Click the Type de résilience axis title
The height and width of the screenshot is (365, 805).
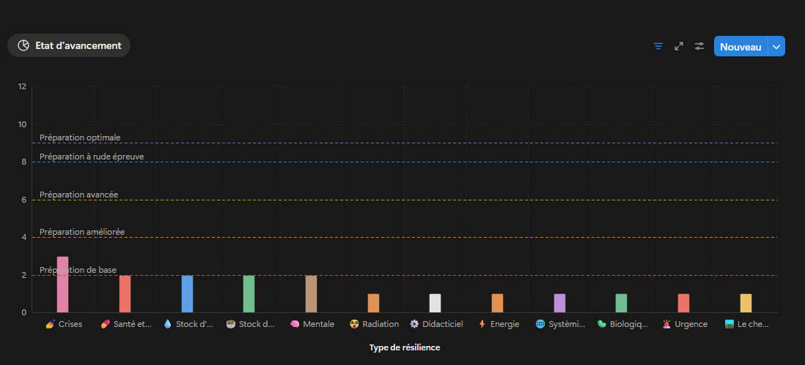click(x=405, y=347)
